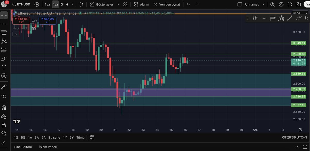310x151 pixels.
Task: Select the purple price zone rectangle
Action: coord(151,93)
